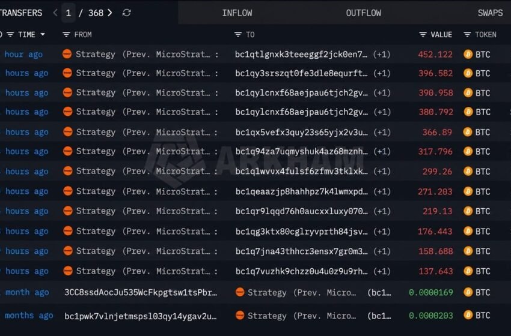This screenshot has width=511, height=336.
Task: Click Strategy icon in 219.13 row
Action: click(x=68, y=211)
